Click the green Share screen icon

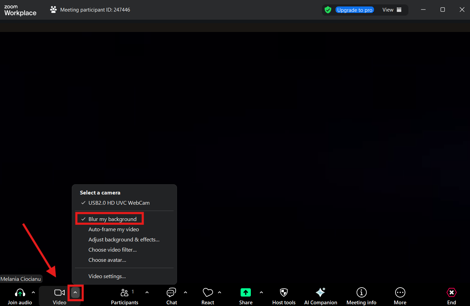pyautogui.click(x=245, y=293)
